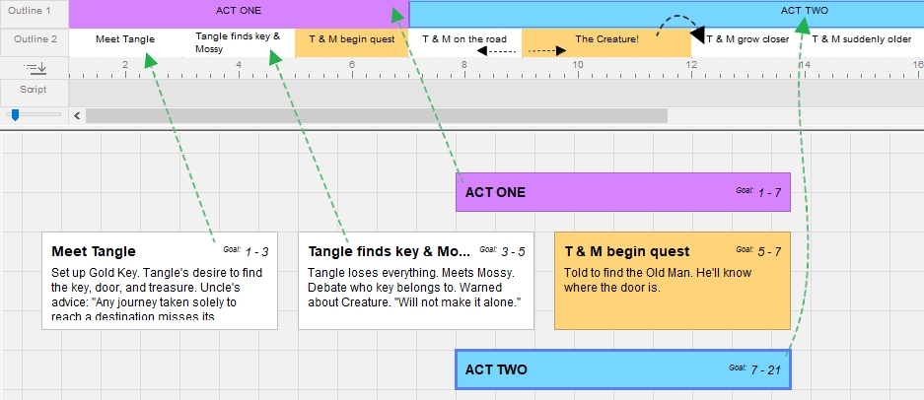Click the scroll left arrow
Image resolution: width=924 pixels, height=400 pixels.
(78, 115)
